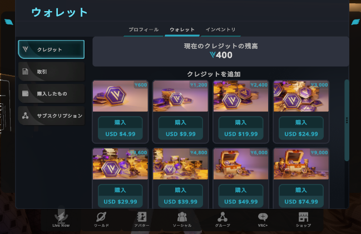Open the サブスクリプション section
This screenshot has height=234, width=361.
pos(51,116)
